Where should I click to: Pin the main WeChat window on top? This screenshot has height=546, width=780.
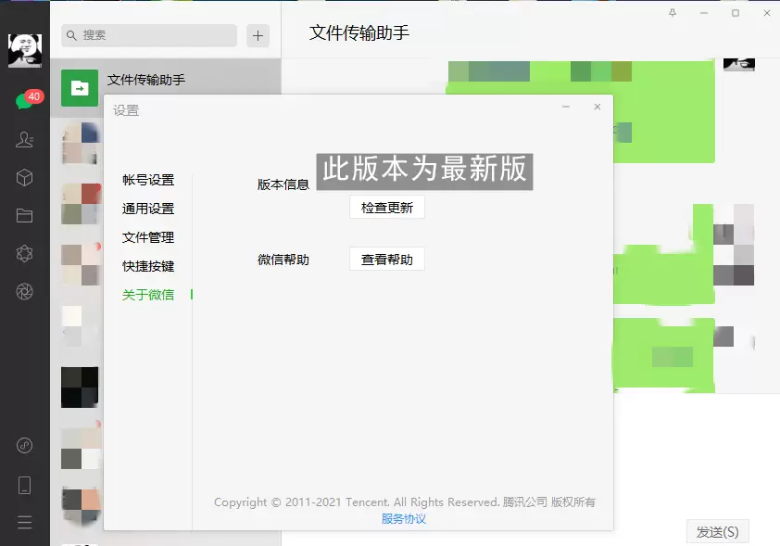click(673, 13)
